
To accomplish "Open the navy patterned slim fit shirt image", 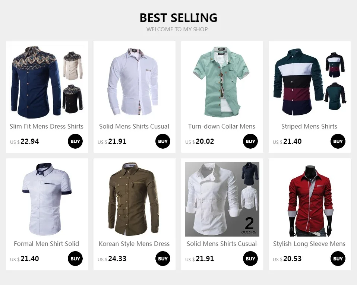I will point(47,82).
